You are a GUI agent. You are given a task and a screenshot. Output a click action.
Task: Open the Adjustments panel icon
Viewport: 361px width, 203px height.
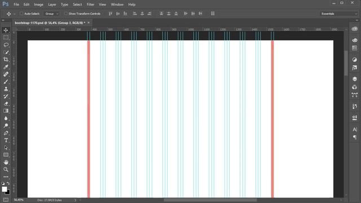[x=355, y=60]
